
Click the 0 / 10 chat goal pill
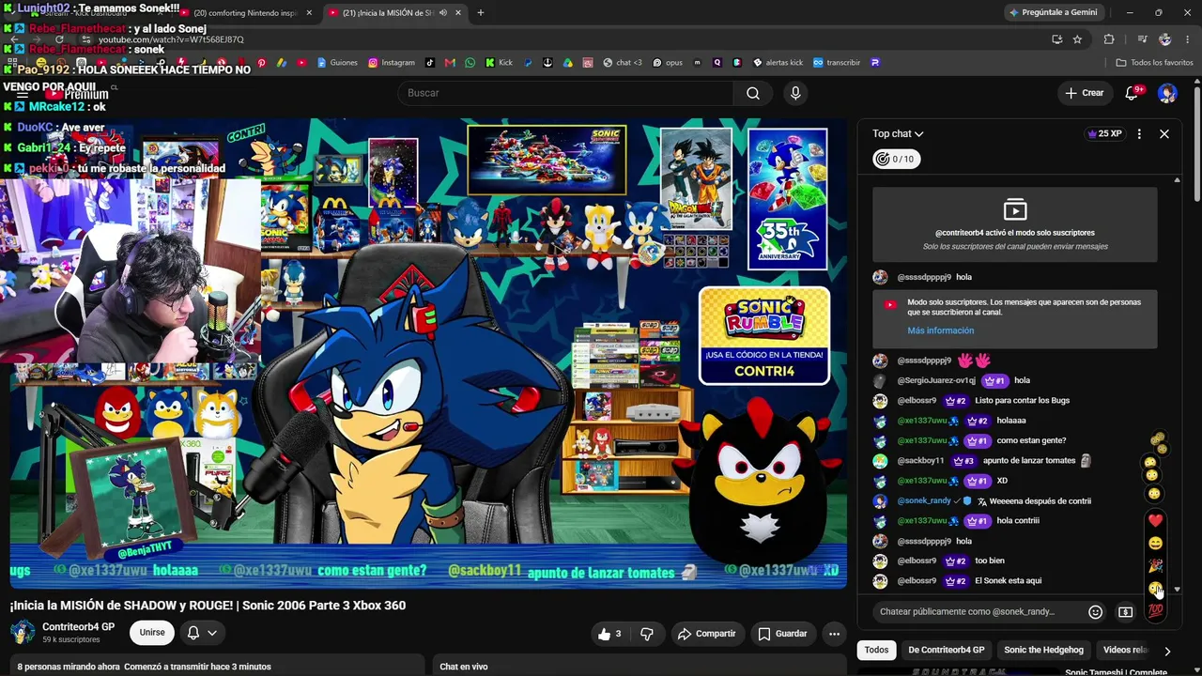pyautogui.click(x=895, y=160)
